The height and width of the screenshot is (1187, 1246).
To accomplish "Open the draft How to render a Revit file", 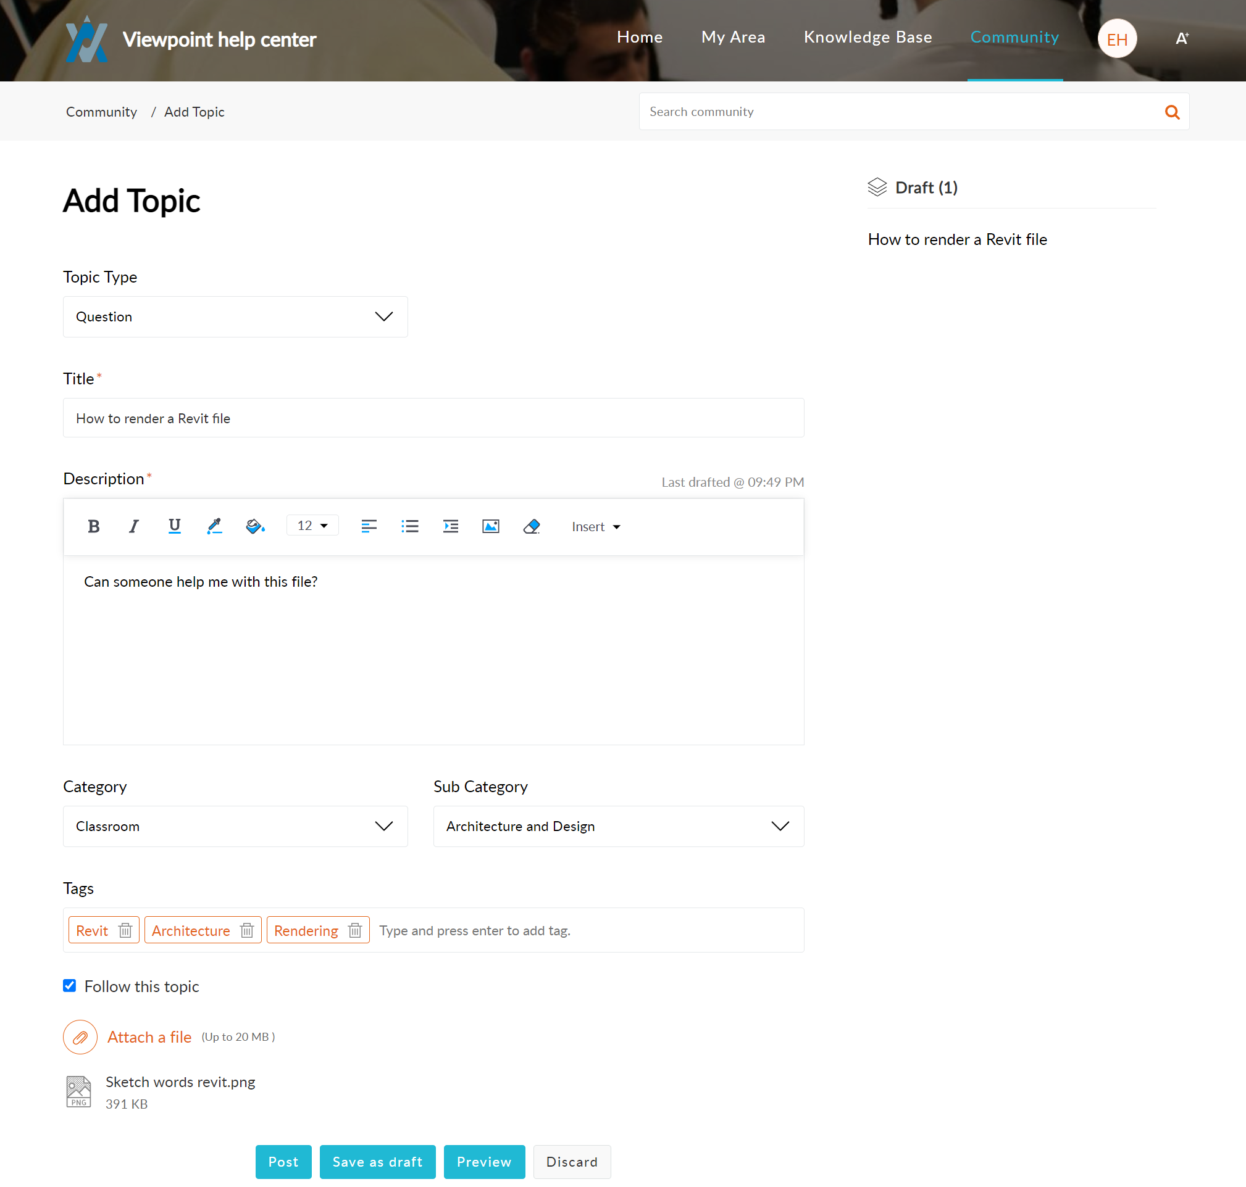I will pos(956,239).
